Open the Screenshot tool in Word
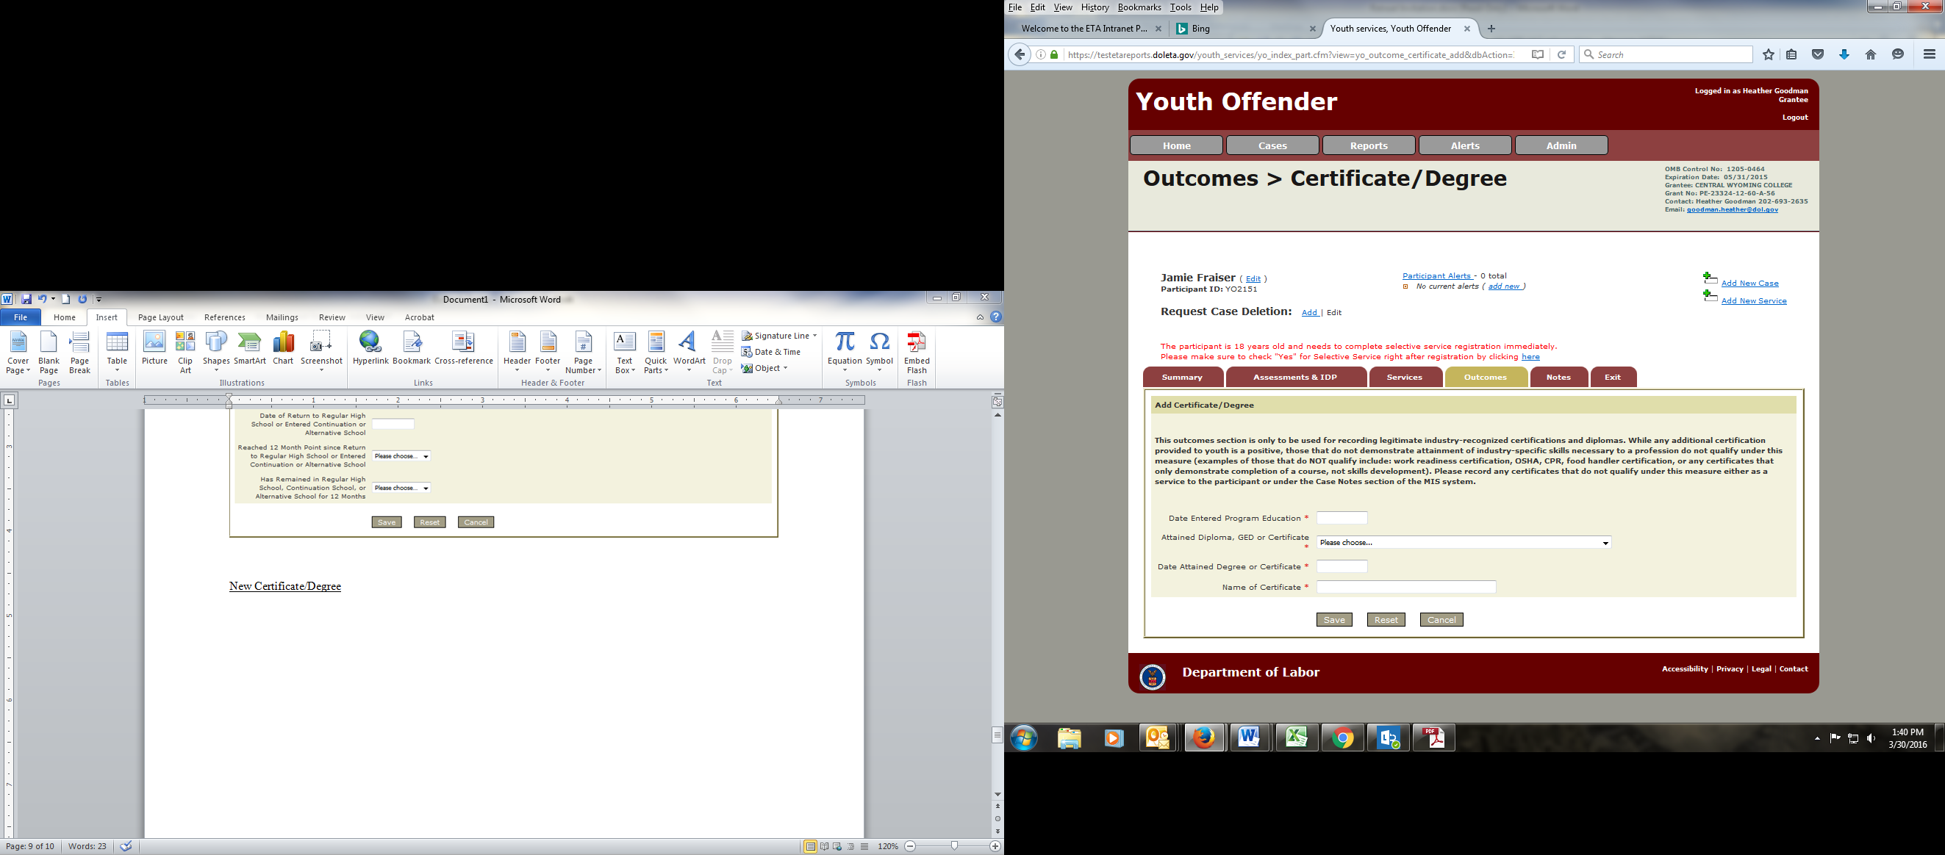The image size is (1945, 855). [x=321, y=350]
